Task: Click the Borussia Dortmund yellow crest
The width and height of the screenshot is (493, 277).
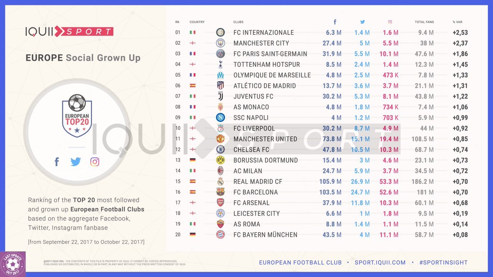Action: pyautogui.click(x=221, y=160)
